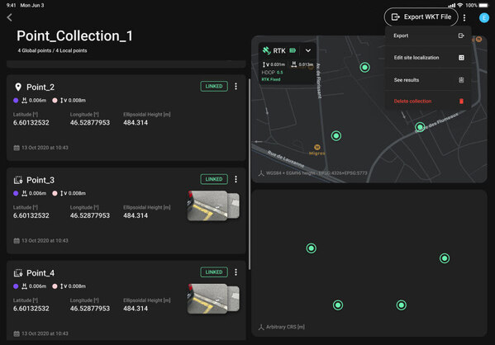Image resolution: width=495 pixels, height=345 pixels.
Task: Toggle the LINKED badge on Point_3
Action: point(214,179)
